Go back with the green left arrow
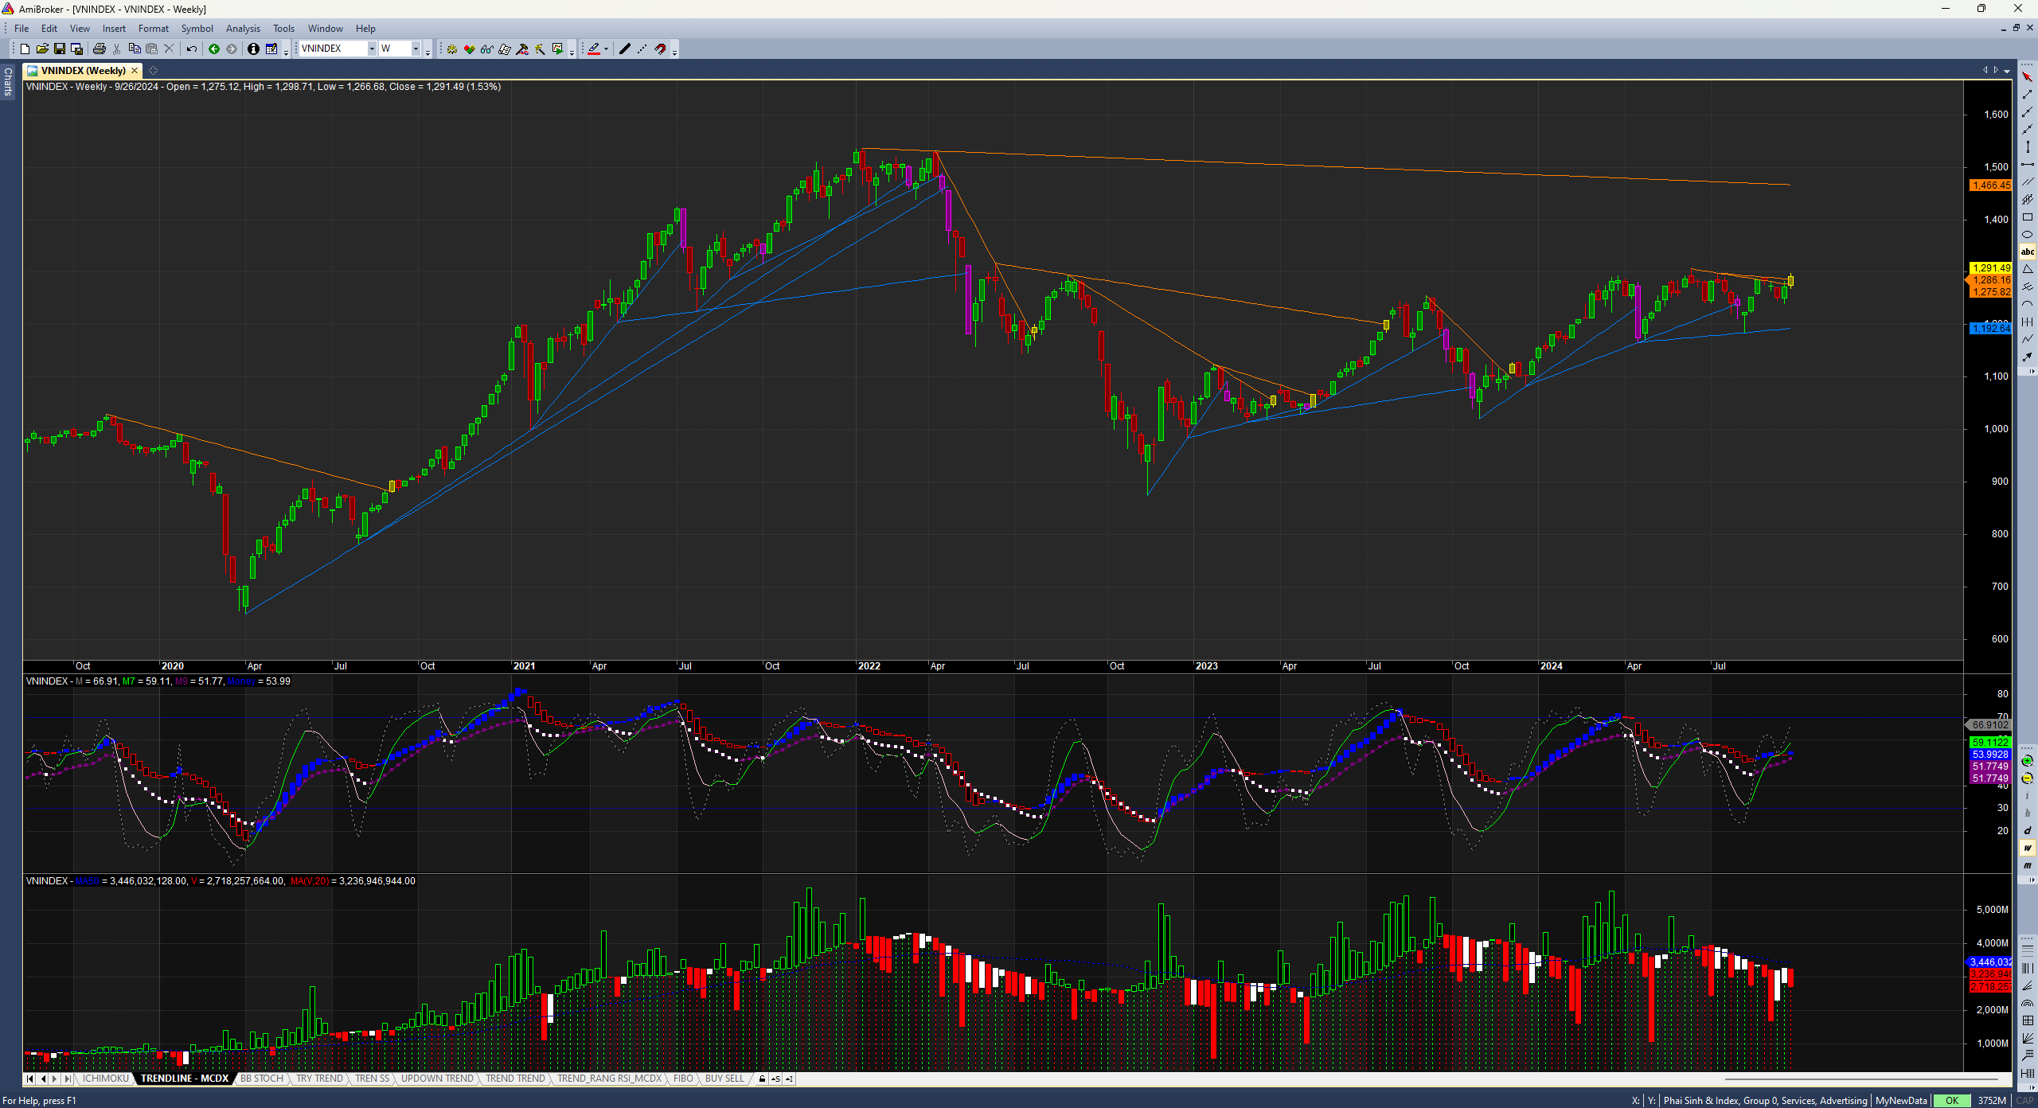Image resolution: width=2038 pixels, height=1108 pixels. [214, 49]
